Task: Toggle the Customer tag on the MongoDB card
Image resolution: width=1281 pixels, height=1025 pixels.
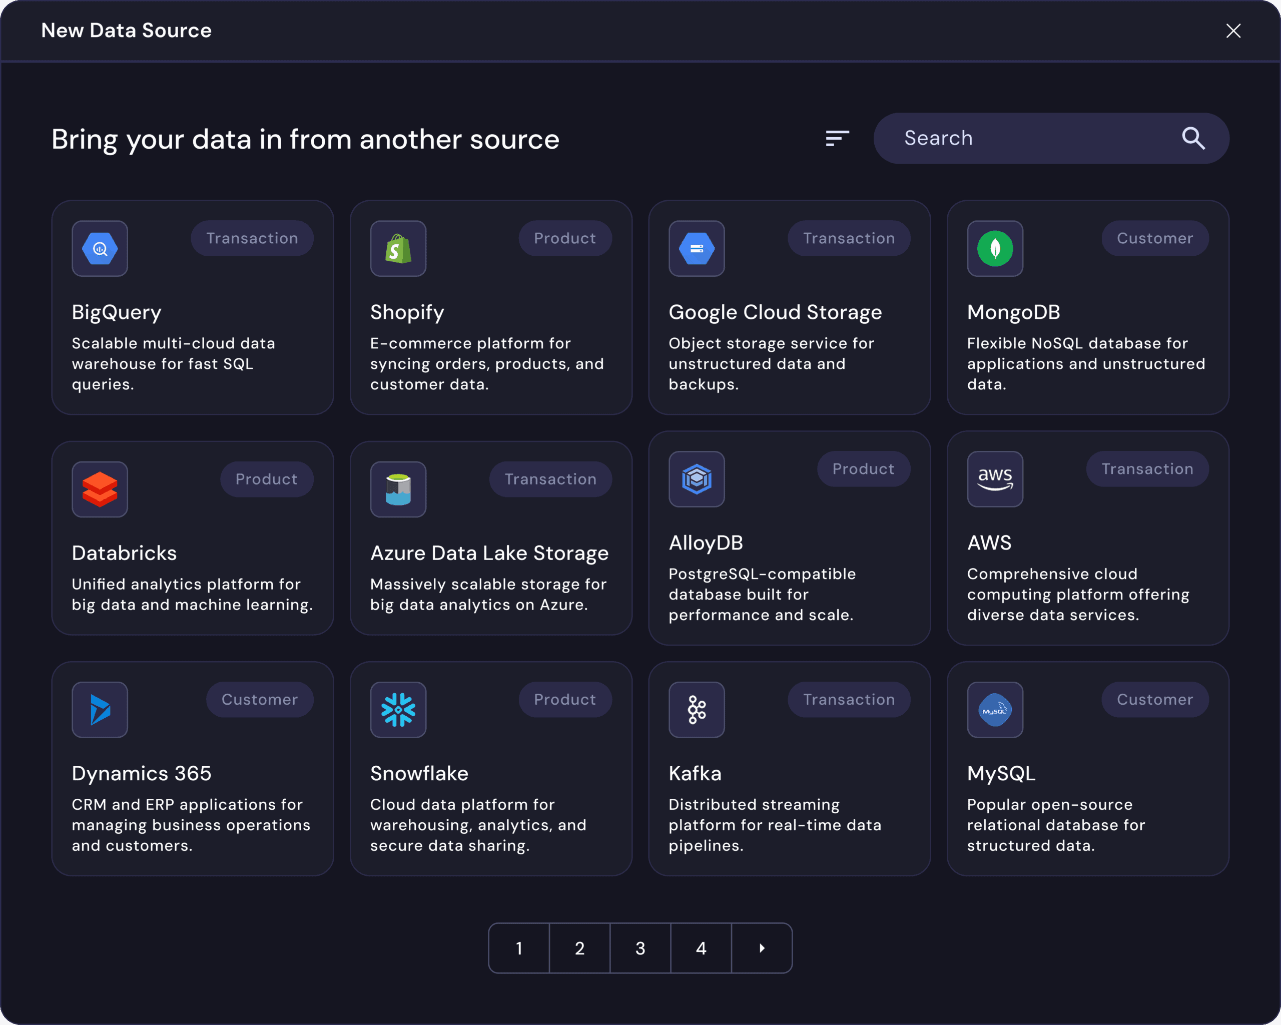Action: click(x=1154, y=238)
